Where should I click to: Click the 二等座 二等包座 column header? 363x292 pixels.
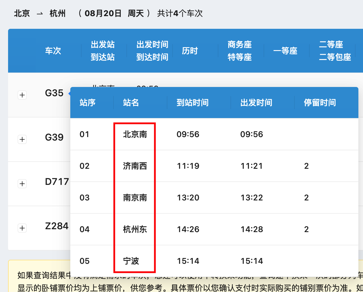pyautogui.click(x=335, y=51)
